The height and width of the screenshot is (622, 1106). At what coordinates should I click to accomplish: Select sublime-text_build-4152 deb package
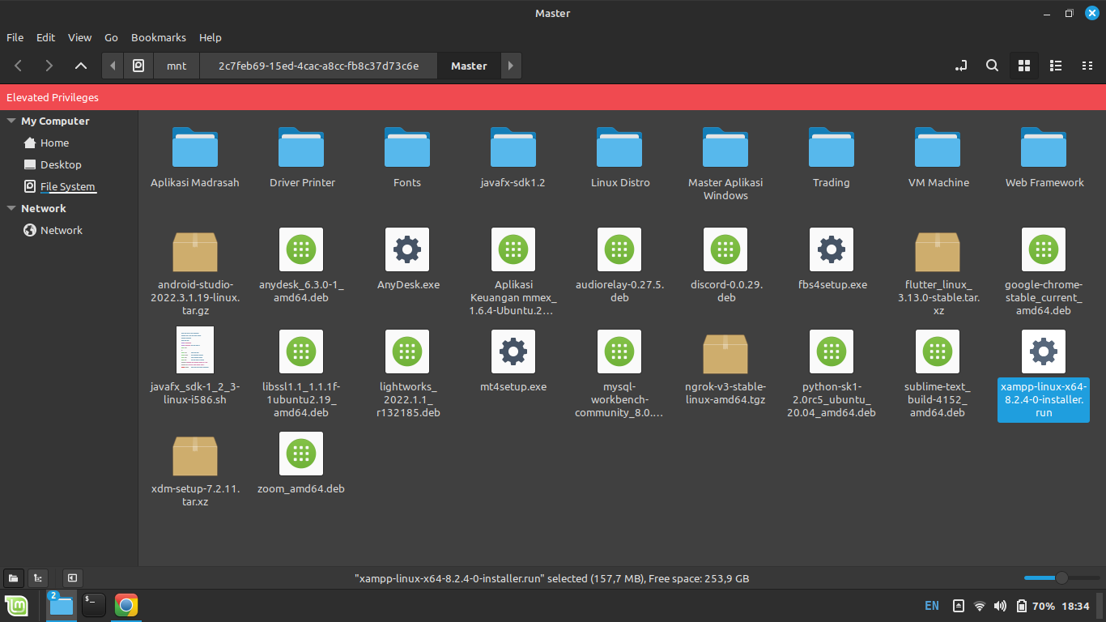pyautogui.click(x=938, y=374)
